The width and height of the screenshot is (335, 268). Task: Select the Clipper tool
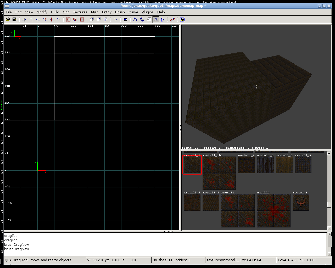[x=163, y=19]
